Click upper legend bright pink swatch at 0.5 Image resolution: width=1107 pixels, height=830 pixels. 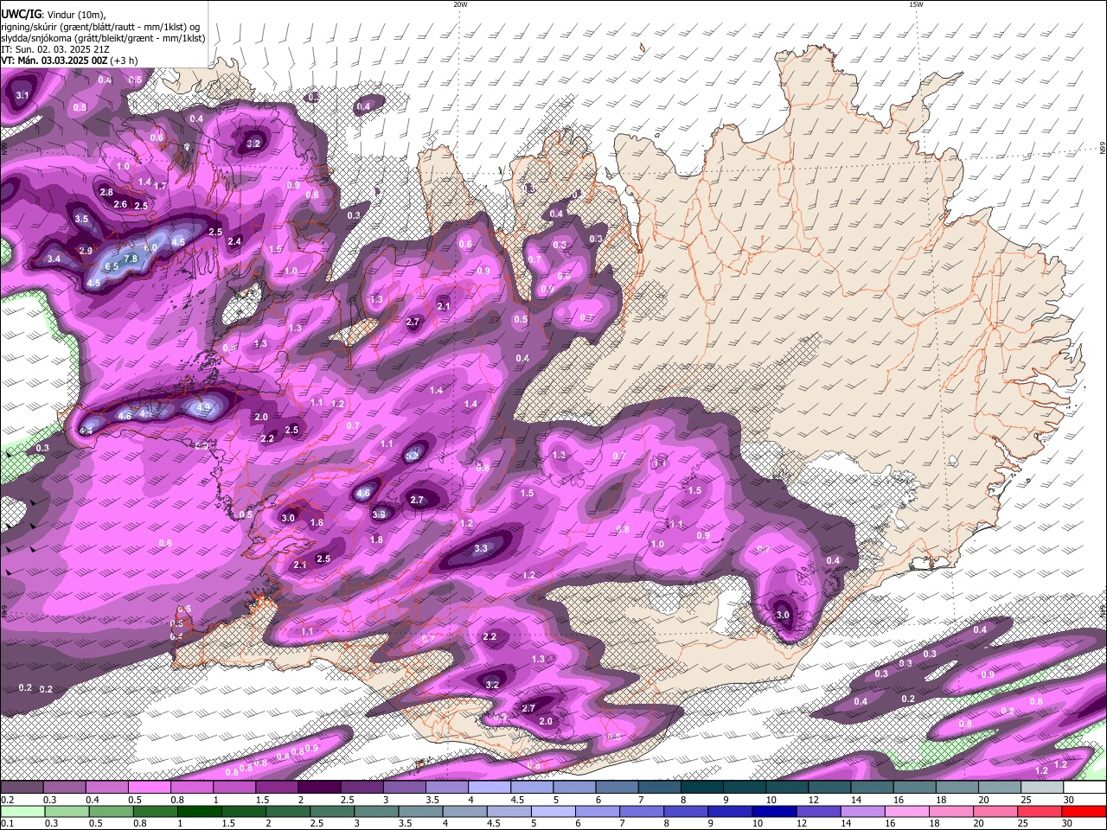point(149,788)
